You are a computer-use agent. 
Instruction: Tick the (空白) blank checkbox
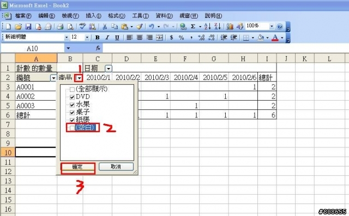72,128
